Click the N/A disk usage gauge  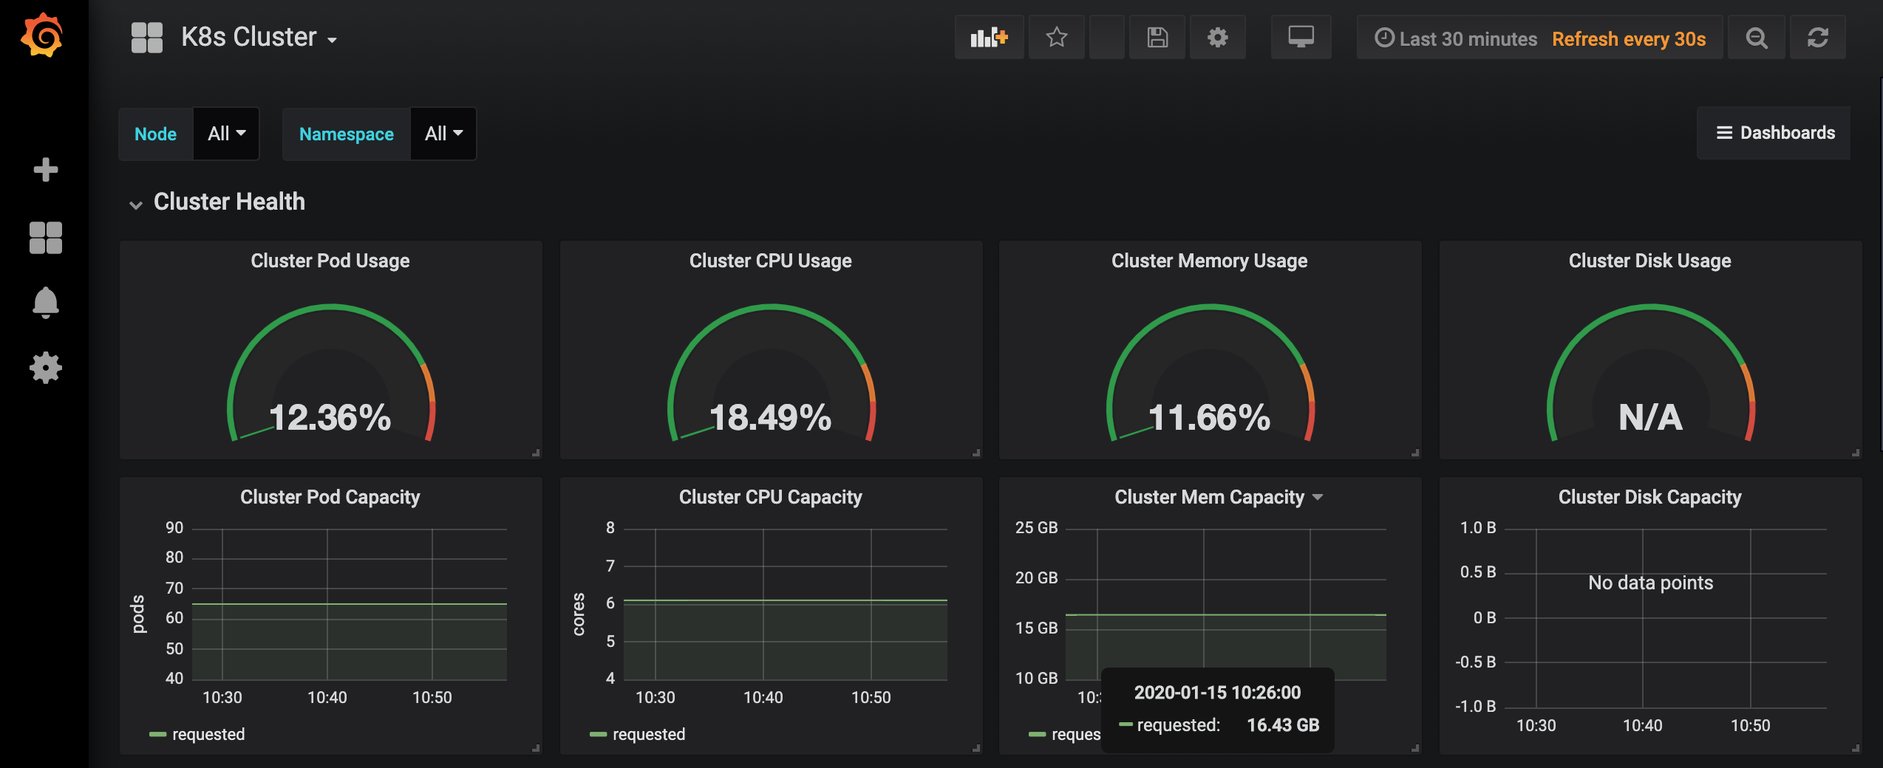[1650, 373]
